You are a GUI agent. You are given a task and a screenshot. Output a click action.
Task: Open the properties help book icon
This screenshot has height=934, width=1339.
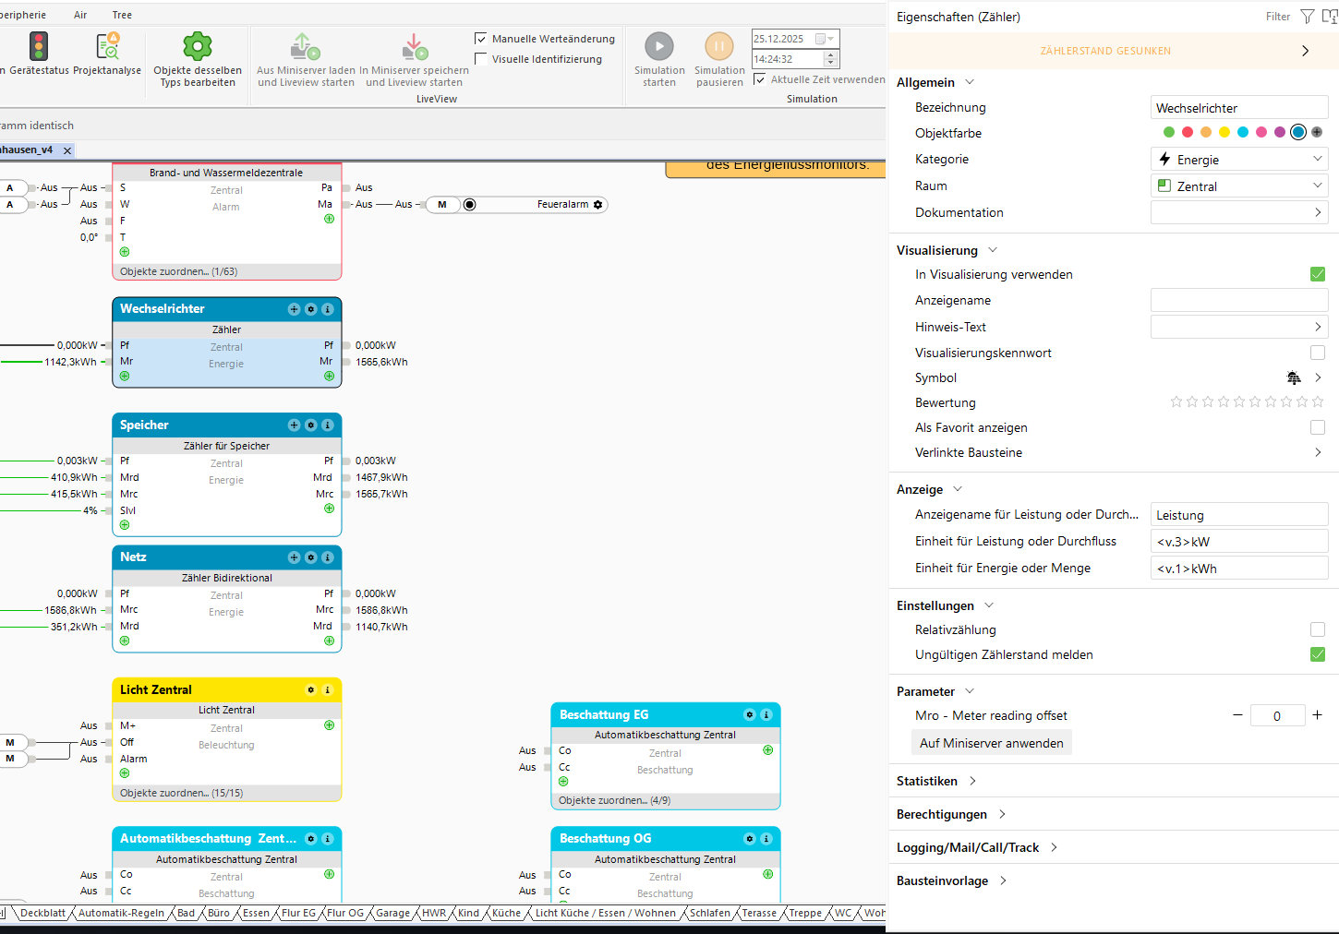(1330, 17)
